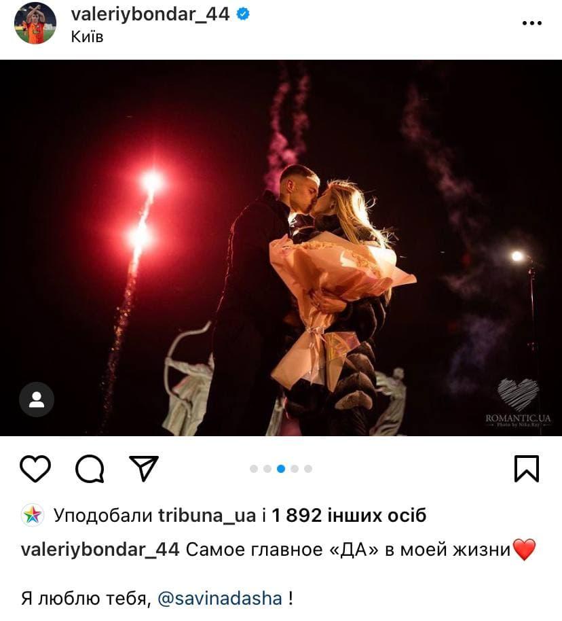This screenshot has height=621, width=562.
Task: Jump to the fourth carousel dot
Action: (295, 469)
